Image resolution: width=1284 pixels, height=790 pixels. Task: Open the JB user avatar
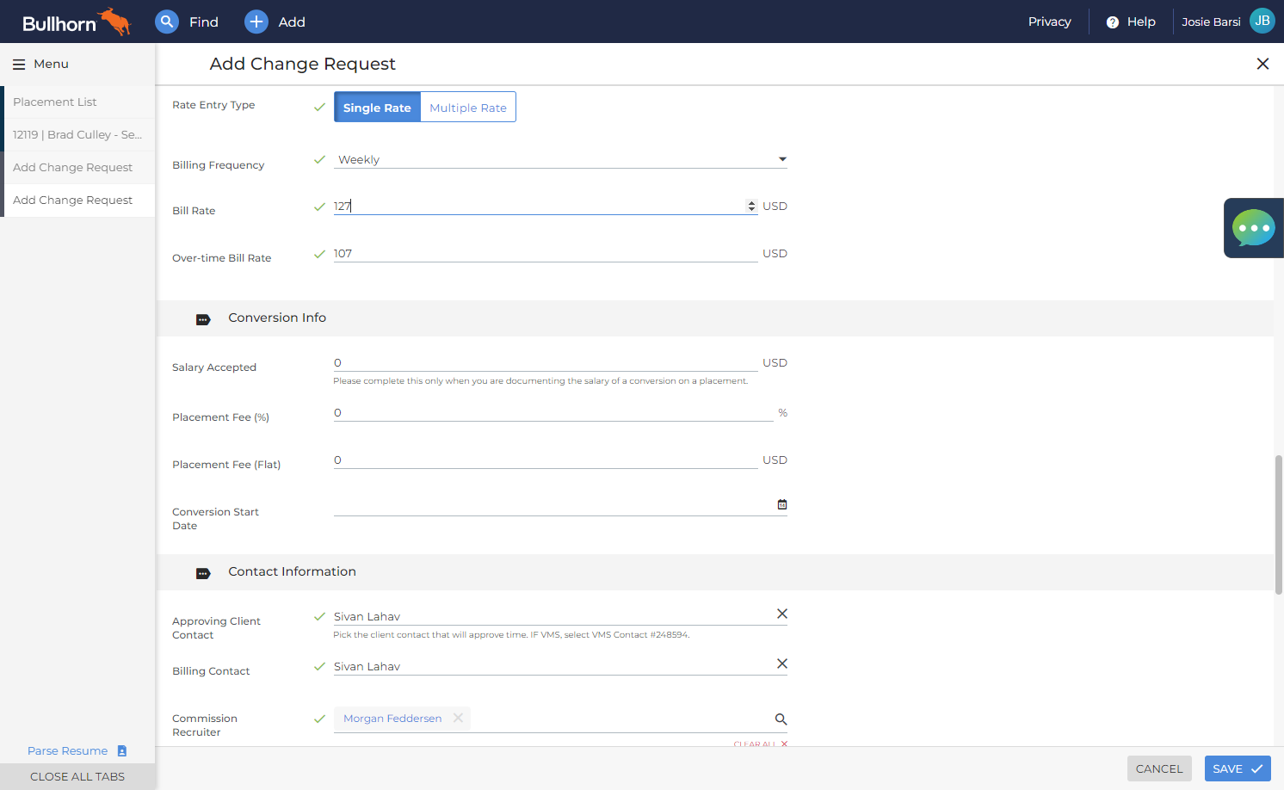coord(1262,21)
